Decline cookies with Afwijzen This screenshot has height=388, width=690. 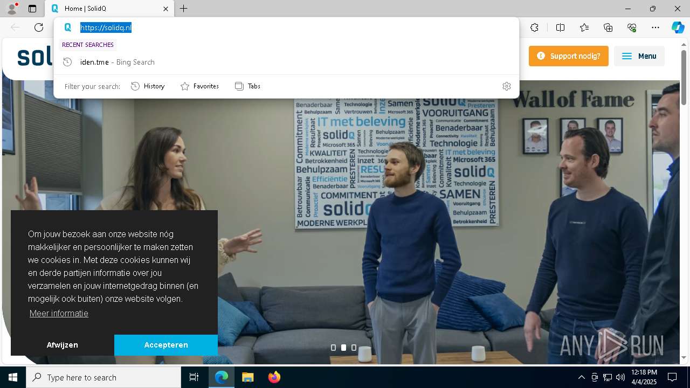(x=63, y=345)
